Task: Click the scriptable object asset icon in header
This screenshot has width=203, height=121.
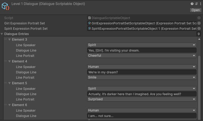Action: pos(6,6)
